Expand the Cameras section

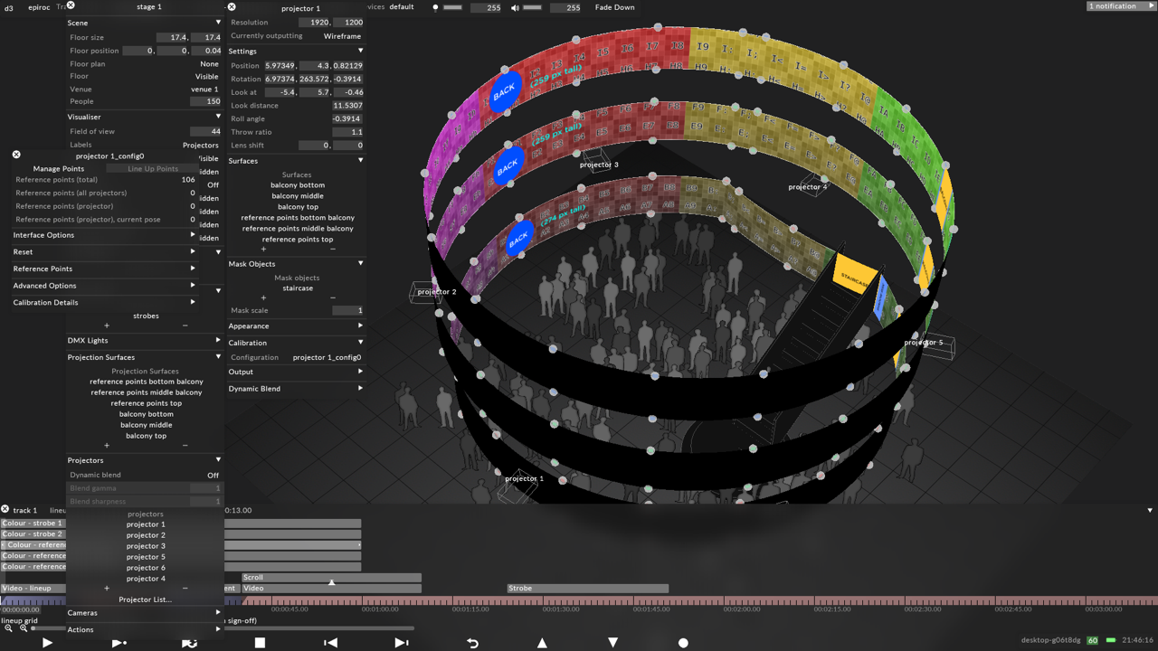(x=145, y=613)
